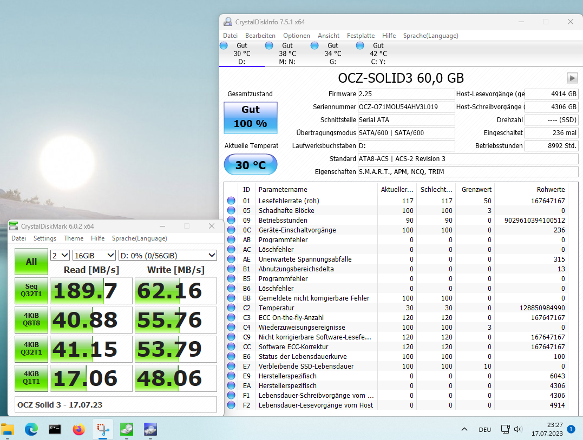Open Bearbeiten menu in CrystalDiskInfo
This screenshot has height=440, width=583.
click(260, 36)
